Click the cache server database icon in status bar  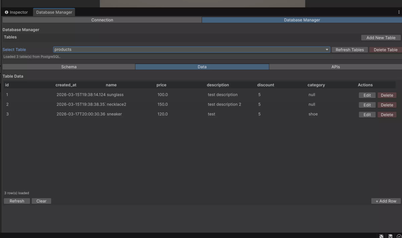coord(390,236)
